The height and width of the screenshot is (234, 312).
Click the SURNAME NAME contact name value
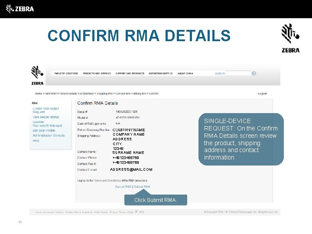(128, 153)
